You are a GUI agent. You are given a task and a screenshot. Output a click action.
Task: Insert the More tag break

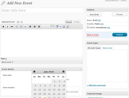tap(52, 27)
